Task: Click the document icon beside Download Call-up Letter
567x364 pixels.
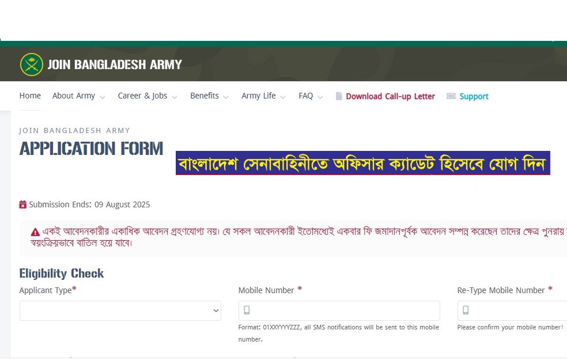Action: tap(339, 96)
